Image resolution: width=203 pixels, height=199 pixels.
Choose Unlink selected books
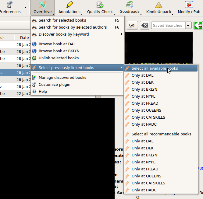click(x=77, y=58)
